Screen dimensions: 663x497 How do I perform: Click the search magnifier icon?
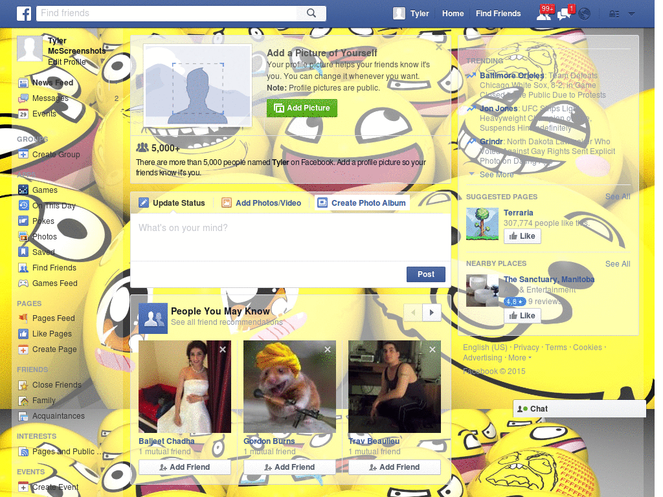311,13
